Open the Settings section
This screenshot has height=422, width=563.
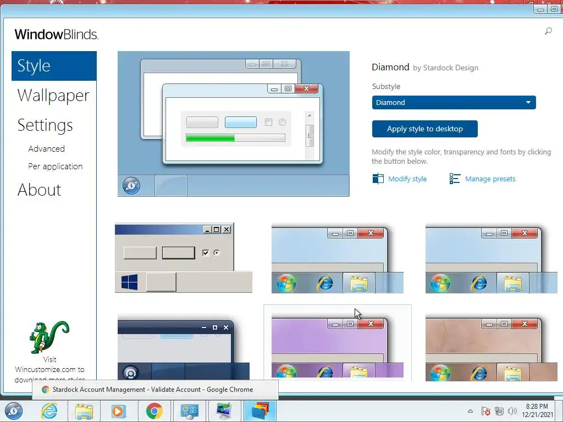[x=45, y=125]
